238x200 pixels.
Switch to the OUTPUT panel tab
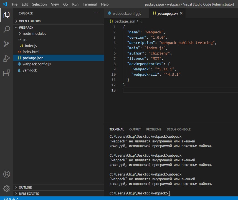pos(135,129)
